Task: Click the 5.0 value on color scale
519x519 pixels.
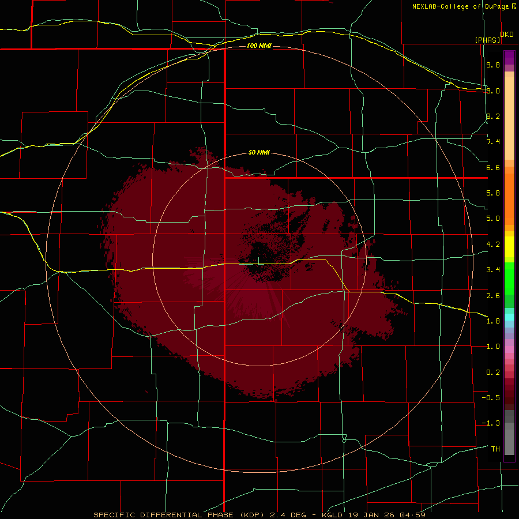Action: [493, 219]
